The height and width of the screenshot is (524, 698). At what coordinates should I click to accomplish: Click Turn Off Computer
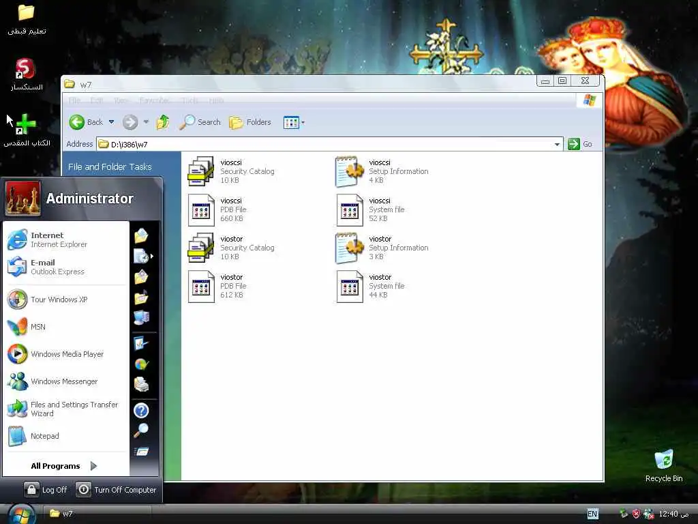[x=116, y=489]
